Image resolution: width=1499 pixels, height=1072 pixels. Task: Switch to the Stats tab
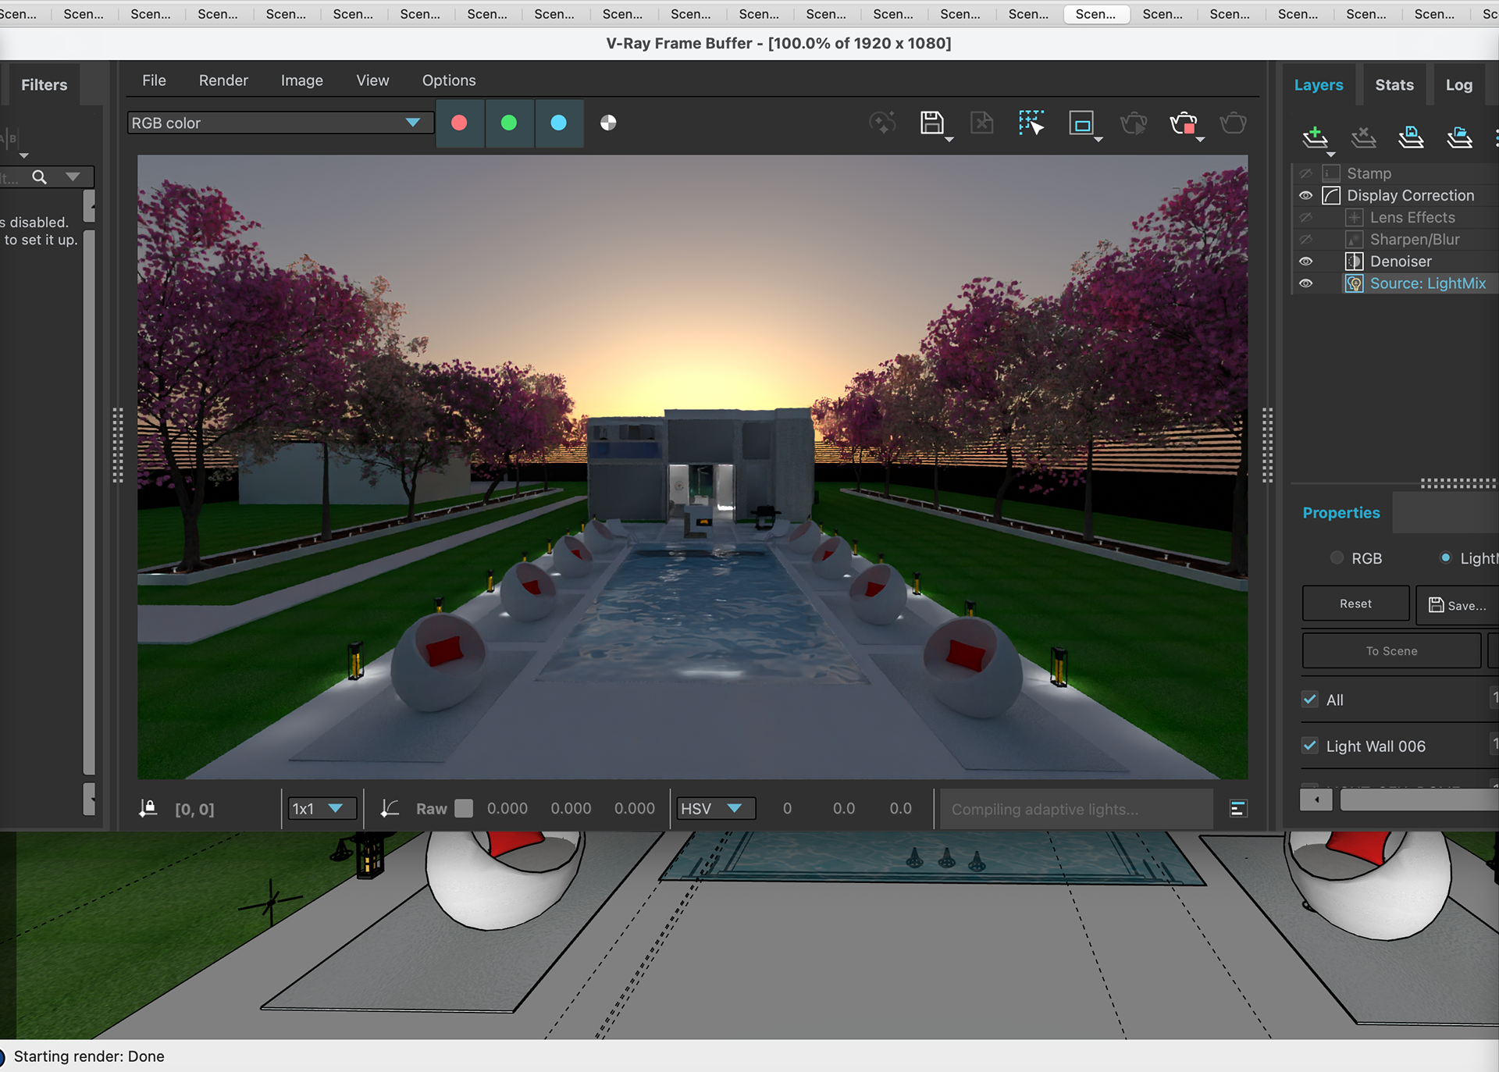click(x=1394, y=85)
